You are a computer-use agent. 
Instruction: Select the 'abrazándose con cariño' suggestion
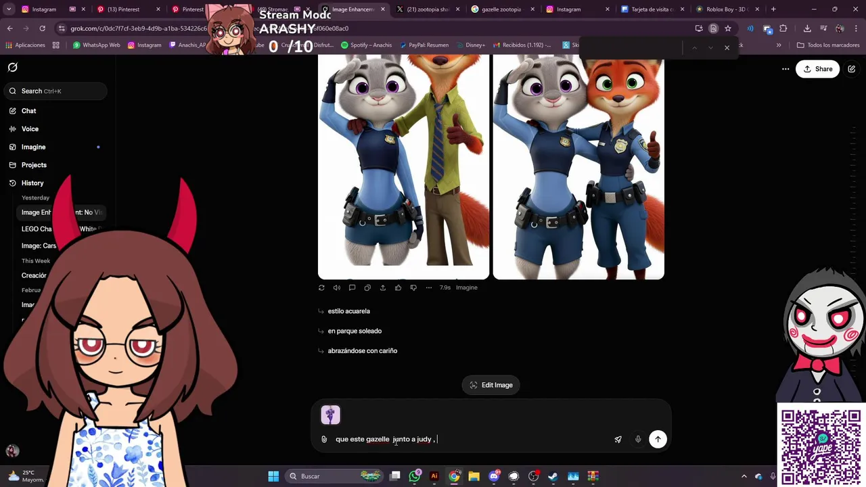pos(362,351)
